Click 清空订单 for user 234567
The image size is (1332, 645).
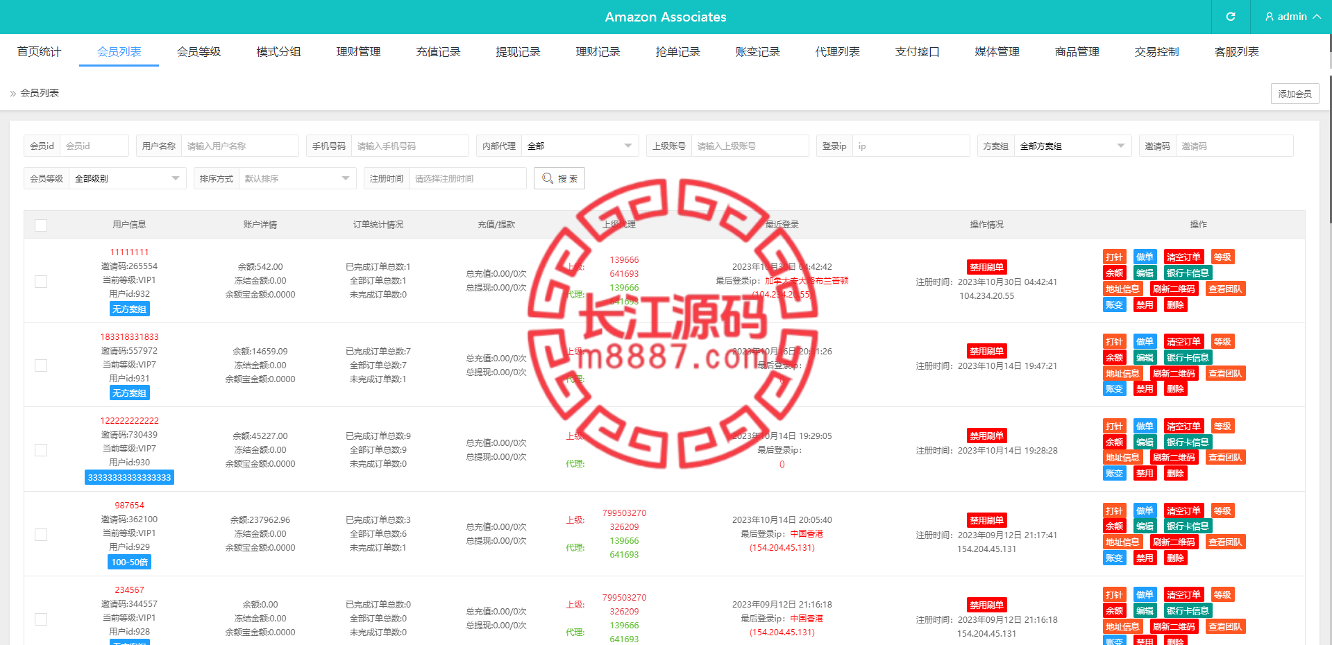pos(1183,595)
